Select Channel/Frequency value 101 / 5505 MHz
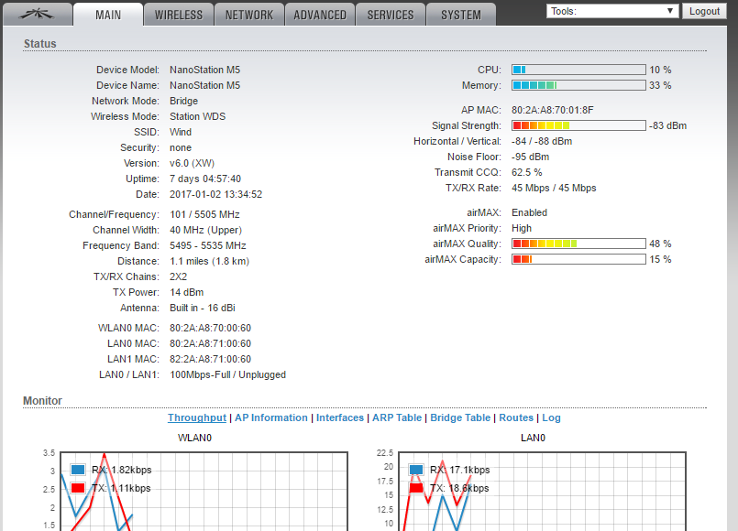The image size is (738, 531). click(204, 215)
